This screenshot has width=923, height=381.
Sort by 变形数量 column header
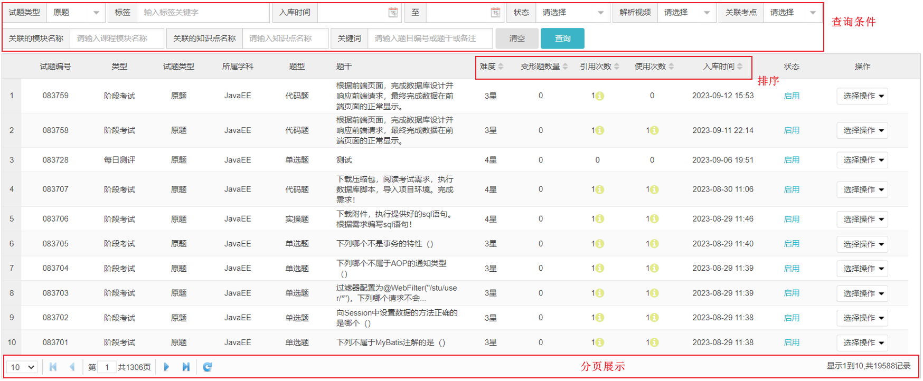tap(544, 66)
